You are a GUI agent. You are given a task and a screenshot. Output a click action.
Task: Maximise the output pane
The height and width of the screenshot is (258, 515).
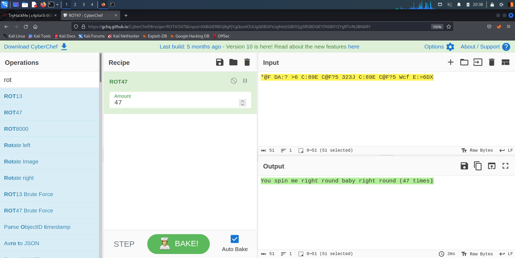pyautogui.click(x=505, y=166)
